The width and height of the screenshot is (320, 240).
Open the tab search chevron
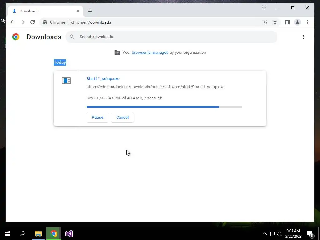[x=264, y=8]
